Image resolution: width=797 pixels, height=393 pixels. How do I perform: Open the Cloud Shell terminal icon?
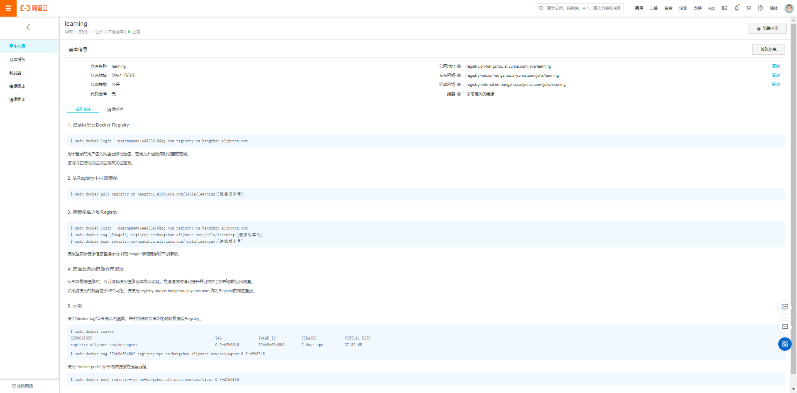724,8
